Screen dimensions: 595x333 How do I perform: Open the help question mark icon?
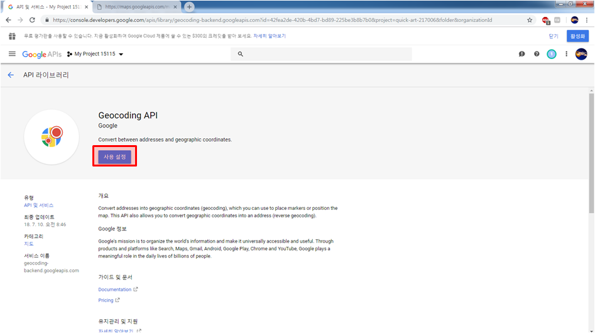pos(537,54)
